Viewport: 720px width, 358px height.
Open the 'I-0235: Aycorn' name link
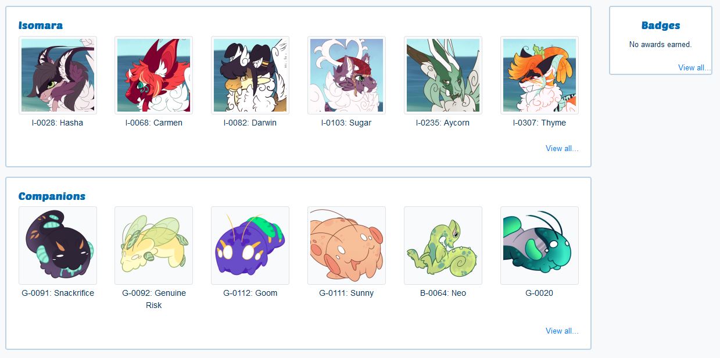click(x=443, y=123)
